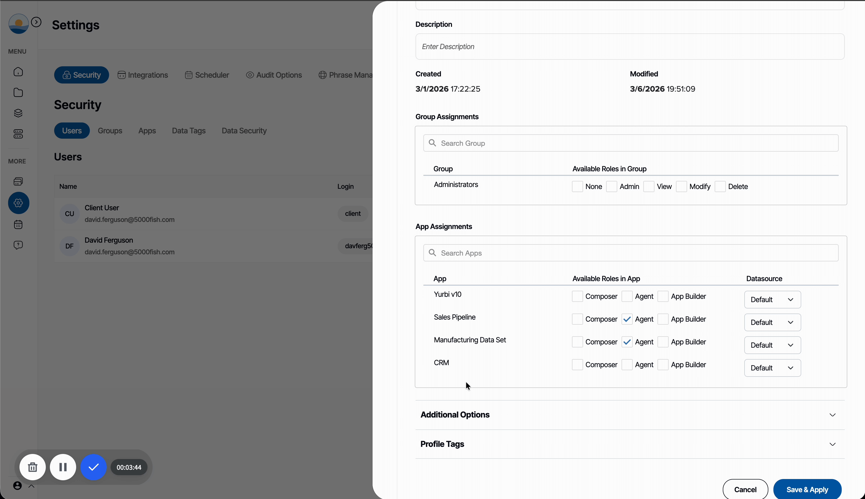Select the Groups sub-tab
The width and height of the screenshot is (865, 499).
(x=110, y=131)
